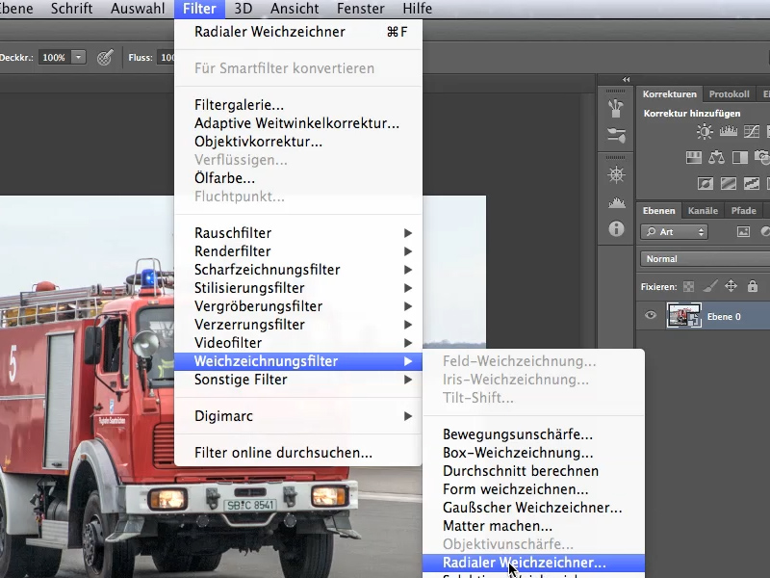This screenshot has width=770, height=578.
Task: Toggle lock transparent pixels in Fixieren
Action: (x=688, y=286)
